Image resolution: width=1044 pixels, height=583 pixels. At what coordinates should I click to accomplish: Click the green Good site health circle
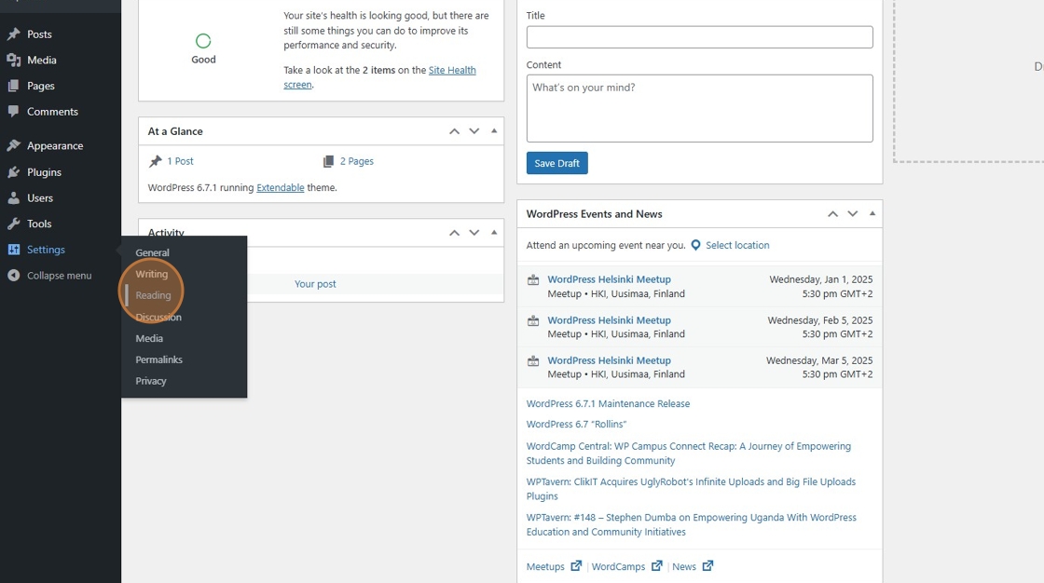pos(203,41)
